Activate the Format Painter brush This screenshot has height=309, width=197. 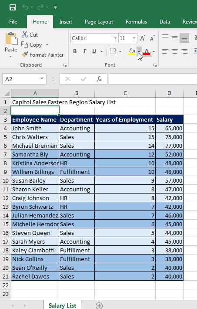pyautogui.click(x=43, y=54)
